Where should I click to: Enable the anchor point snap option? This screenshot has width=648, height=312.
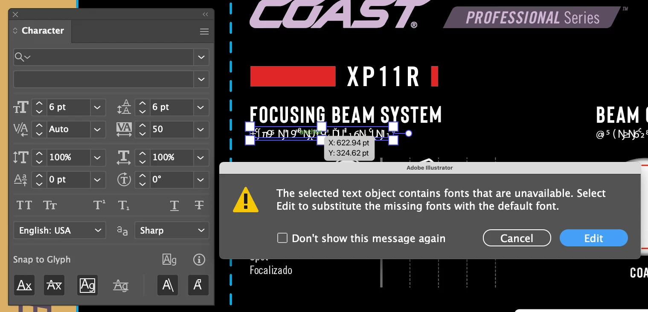(198, 285)
